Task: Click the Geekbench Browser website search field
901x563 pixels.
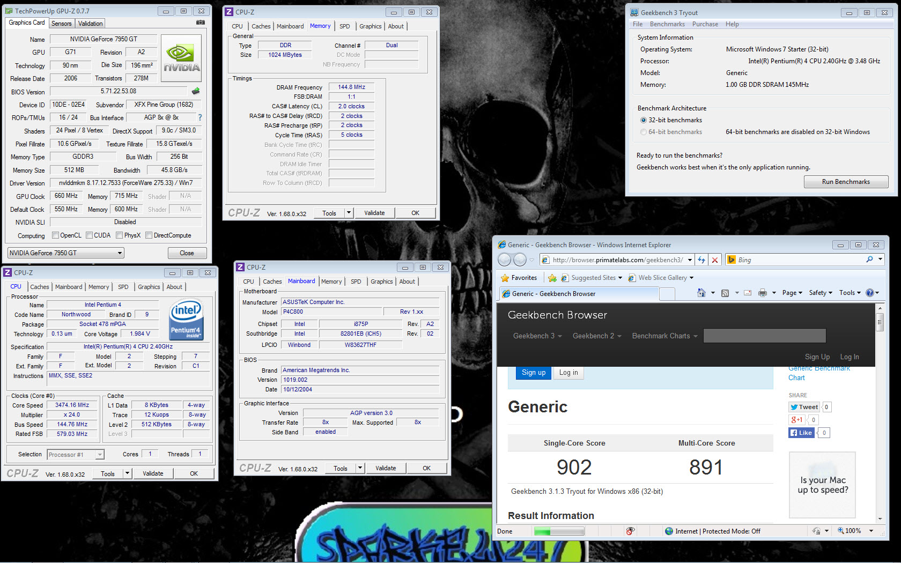Action: 764,336
